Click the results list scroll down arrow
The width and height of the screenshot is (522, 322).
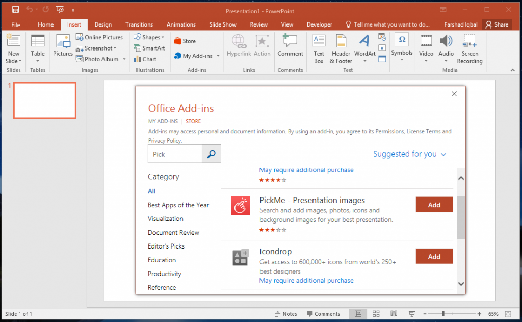[x=461, y=284]
